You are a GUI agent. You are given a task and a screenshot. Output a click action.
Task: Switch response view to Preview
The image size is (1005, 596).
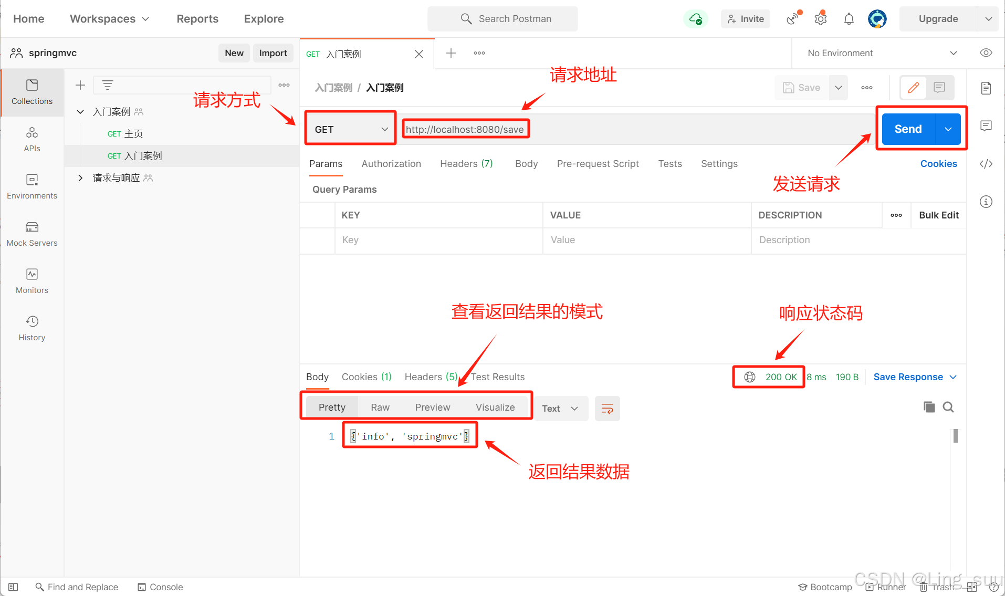[x=433, y=407]
